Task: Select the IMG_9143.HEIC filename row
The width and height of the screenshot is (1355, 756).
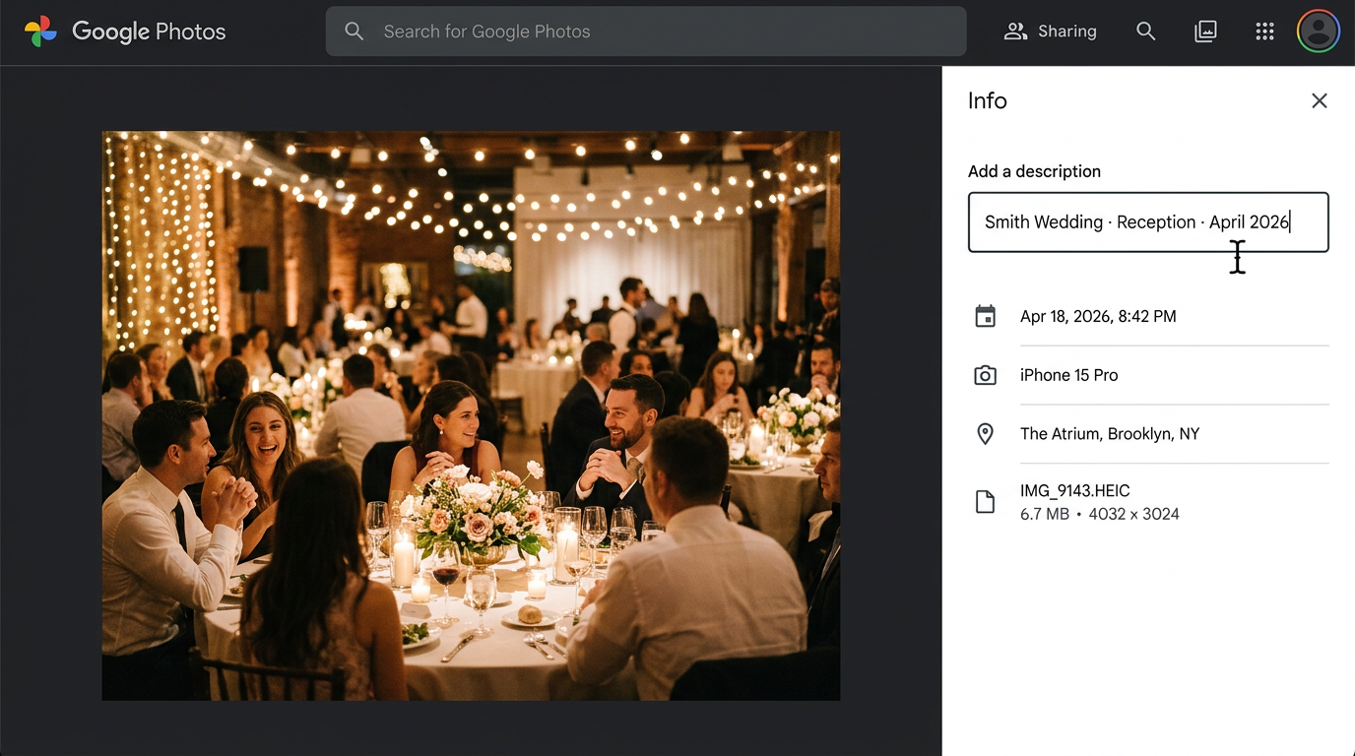Action: coord(1074,490)
